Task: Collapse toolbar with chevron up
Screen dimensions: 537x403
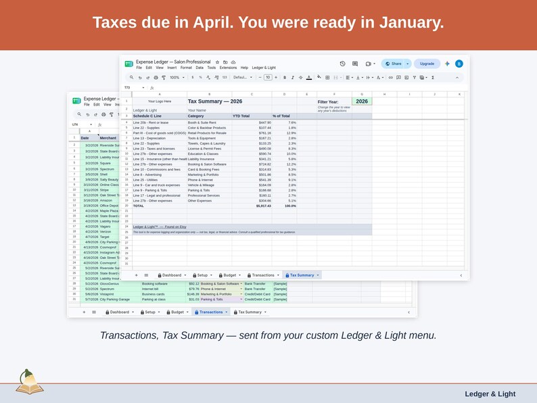Action: (457, 78)
